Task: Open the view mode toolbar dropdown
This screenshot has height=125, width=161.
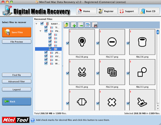Action: [x=88, y=25]
